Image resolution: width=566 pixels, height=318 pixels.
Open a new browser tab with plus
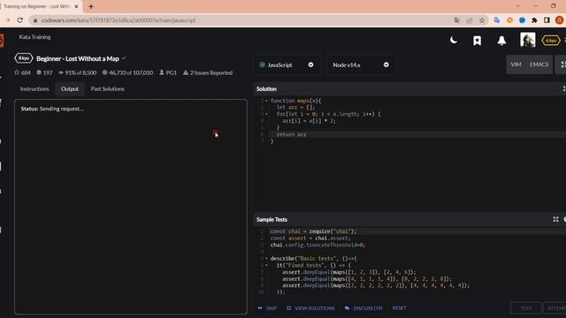point(91,6)
